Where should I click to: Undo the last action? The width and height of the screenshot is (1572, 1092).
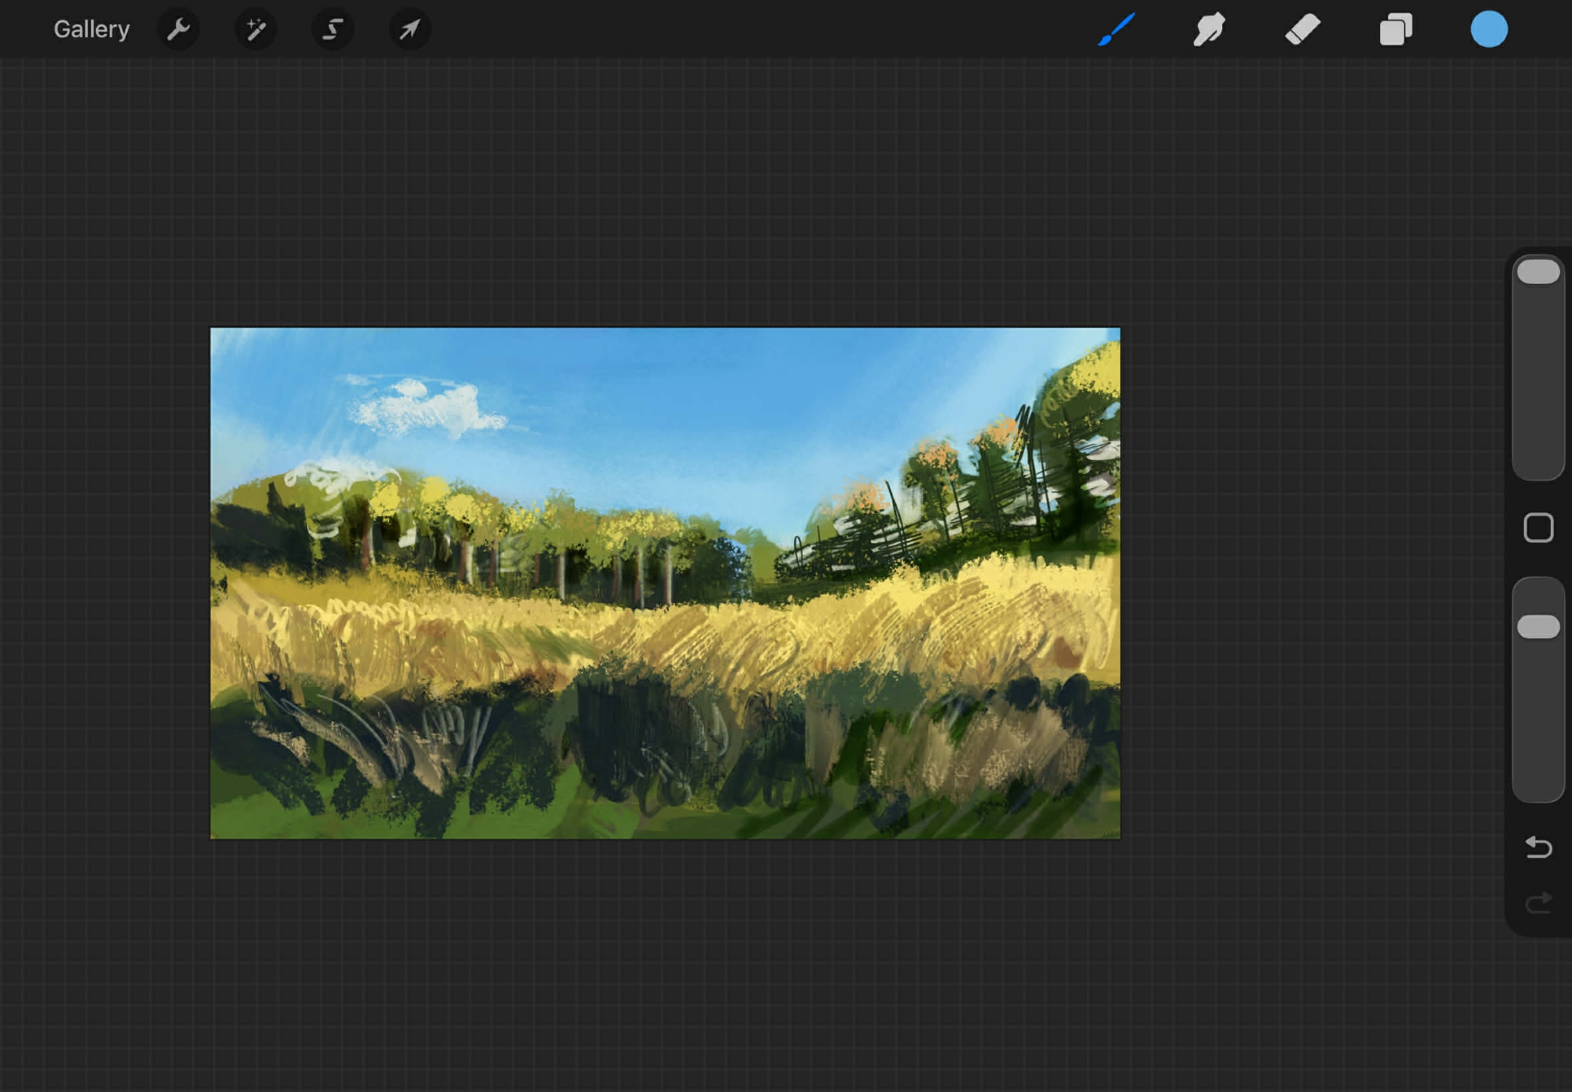1538,847
